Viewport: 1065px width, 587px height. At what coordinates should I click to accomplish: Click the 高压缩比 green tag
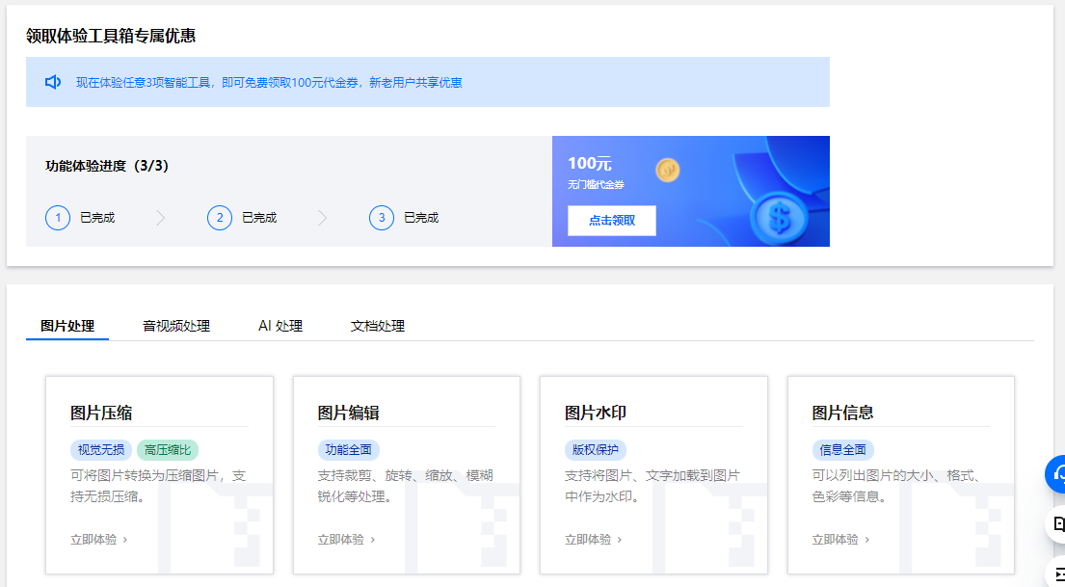point(168,450)
